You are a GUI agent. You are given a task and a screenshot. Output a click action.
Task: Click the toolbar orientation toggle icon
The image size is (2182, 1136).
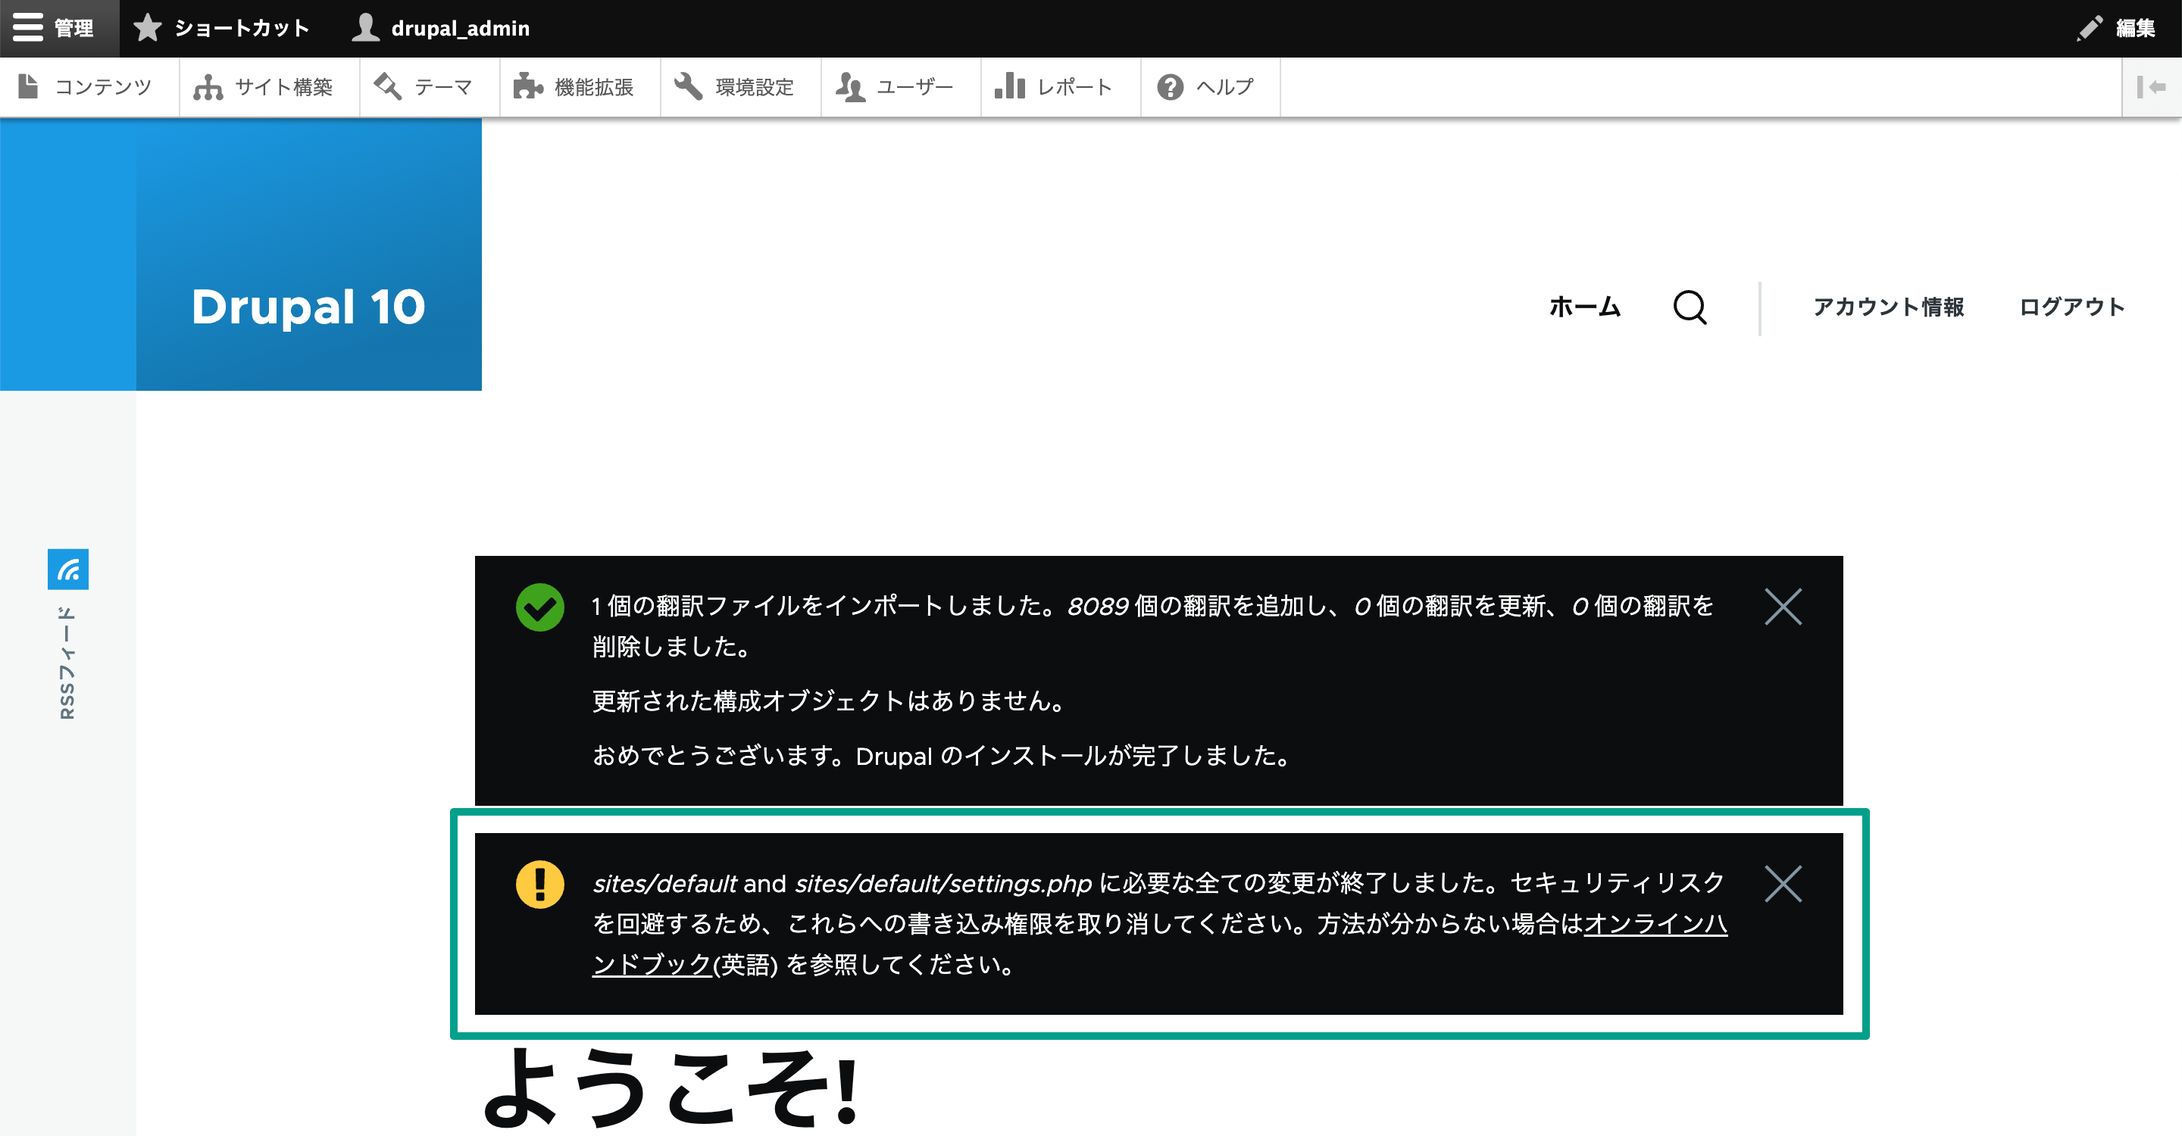(x=2152, y=87)
